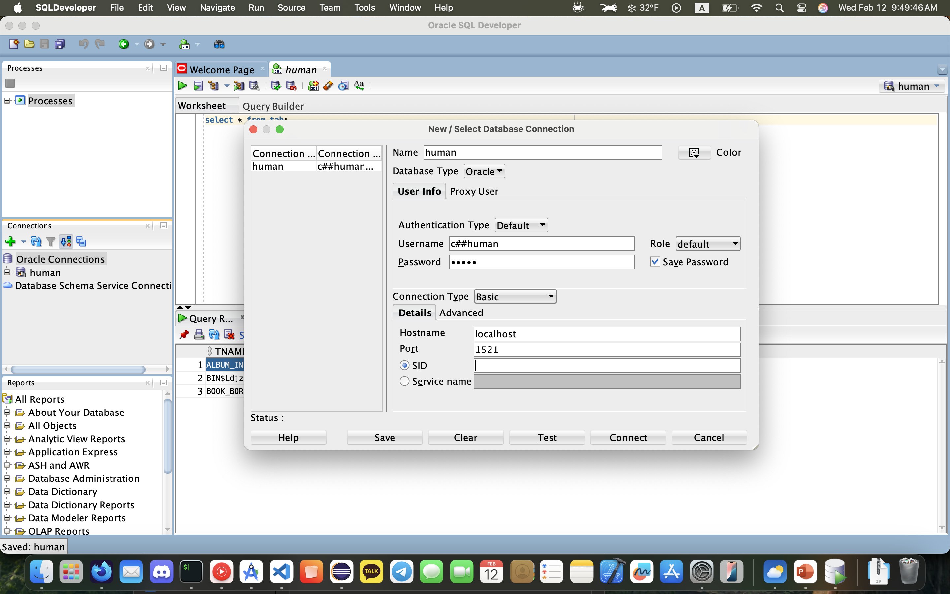
Task: Open the Role default dropdown
Action: coord(708,244)
